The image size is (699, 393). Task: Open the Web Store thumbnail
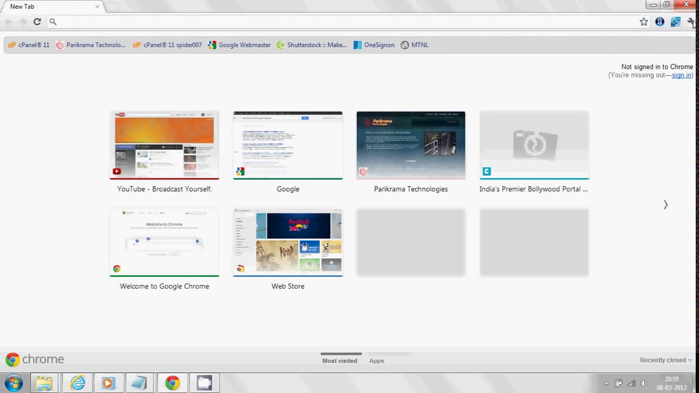pyautogui.click(x=288, y=242)
